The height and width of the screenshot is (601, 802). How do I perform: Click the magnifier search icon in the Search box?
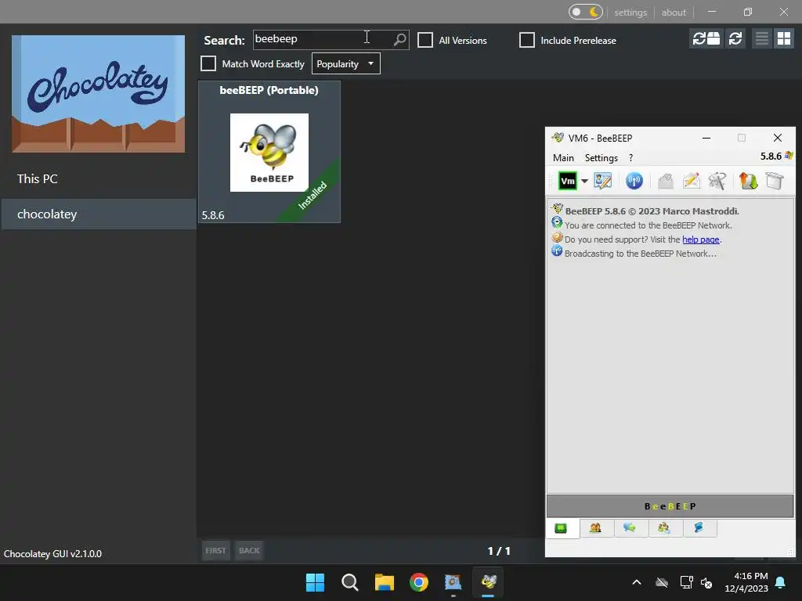(400, 39)
